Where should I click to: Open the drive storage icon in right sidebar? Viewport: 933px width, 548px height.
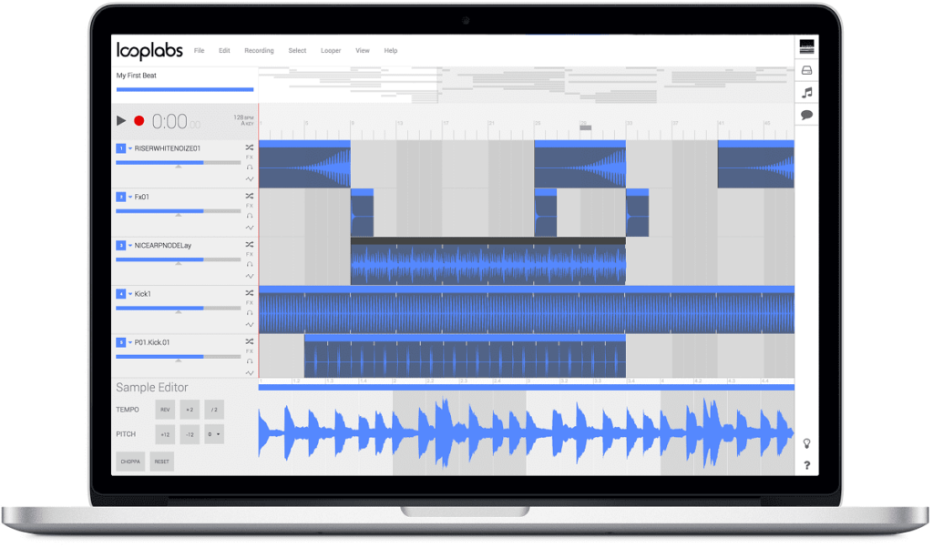pyautogui.click(x=806, y=70)
